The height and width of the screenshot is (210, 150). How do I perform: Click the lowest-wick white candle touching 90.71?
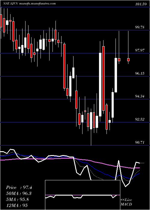point(91,121)
